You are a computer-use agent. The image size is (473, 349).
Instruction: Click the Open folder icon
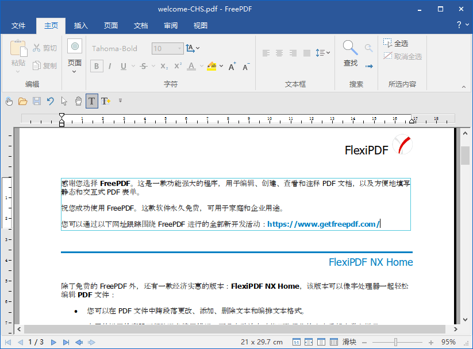[22, 101]
